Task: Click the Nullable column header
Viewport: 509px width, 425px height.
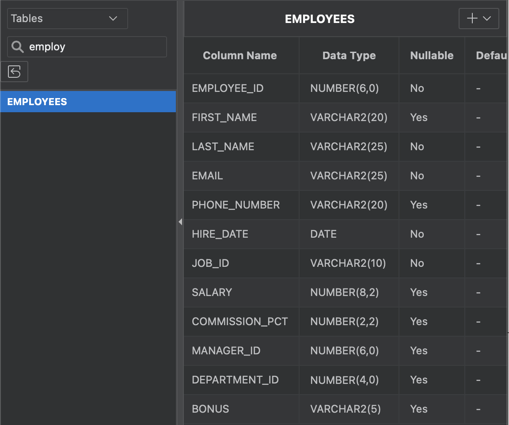Action: (x=432, y=56)
